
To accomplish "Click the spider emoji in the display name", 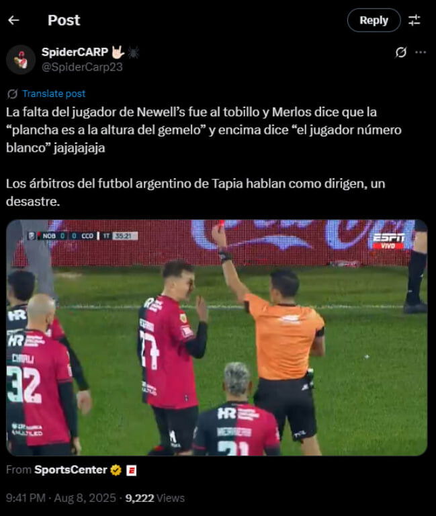I will [133, 52].
